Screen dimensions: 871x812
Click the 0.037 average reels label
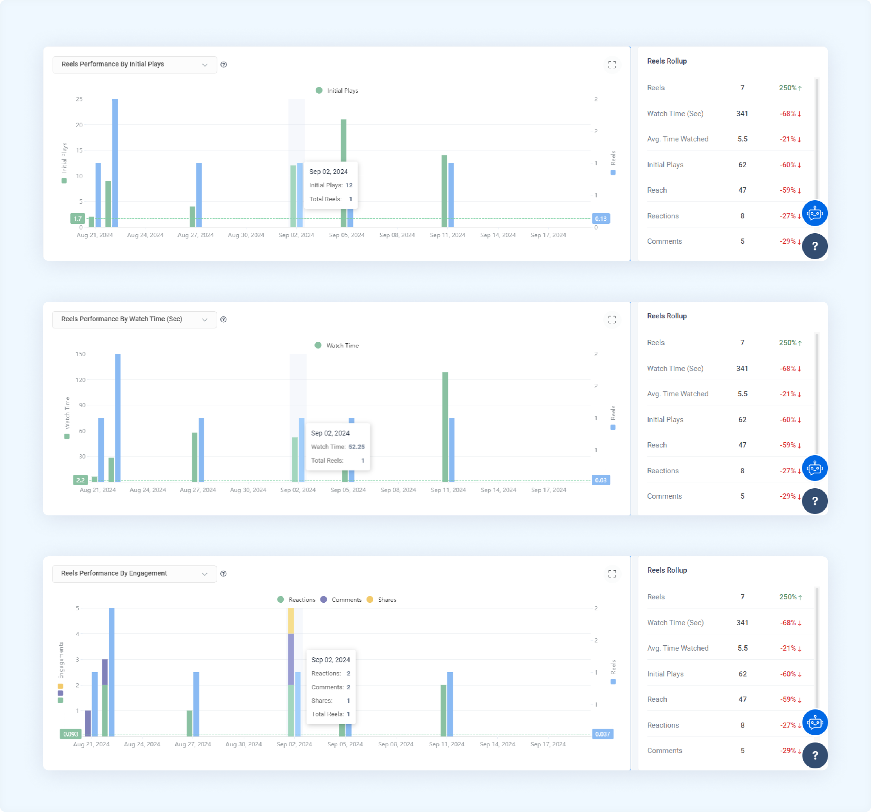602,734
